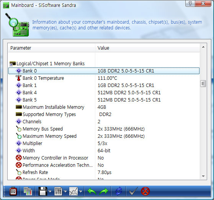Click the red cross icon beside Memory Controller

(19, 158)
